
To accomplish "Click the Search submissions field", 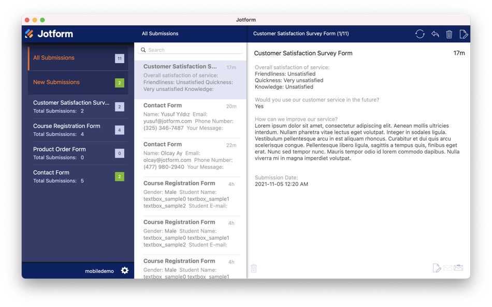I will [190, 50].
